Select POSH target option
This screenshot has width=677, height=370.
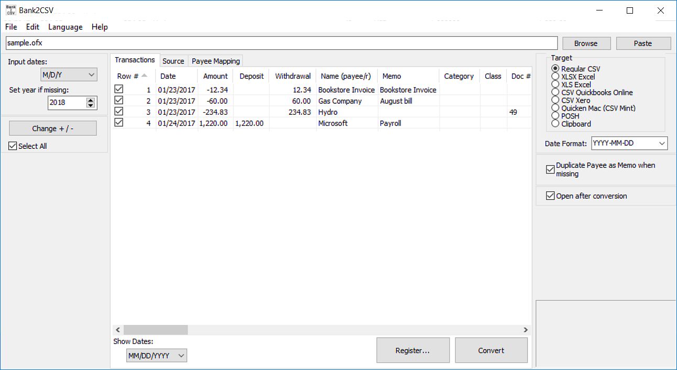(555, 116)
